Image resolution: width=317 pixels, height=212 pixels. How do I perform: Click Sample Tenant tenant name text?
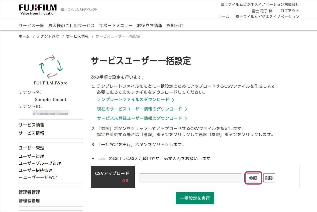51,99
